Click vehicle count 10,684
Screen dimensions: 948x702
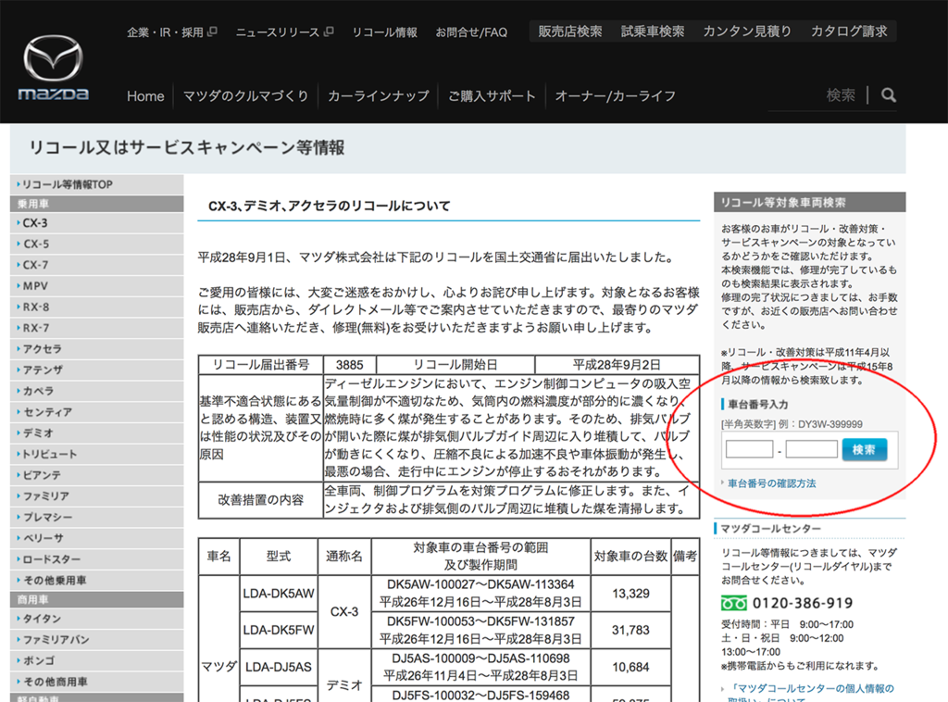tap(630, 668)
